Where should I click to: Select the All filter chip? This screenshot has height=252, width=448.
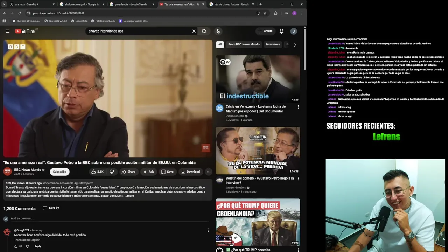coord(220,44)
